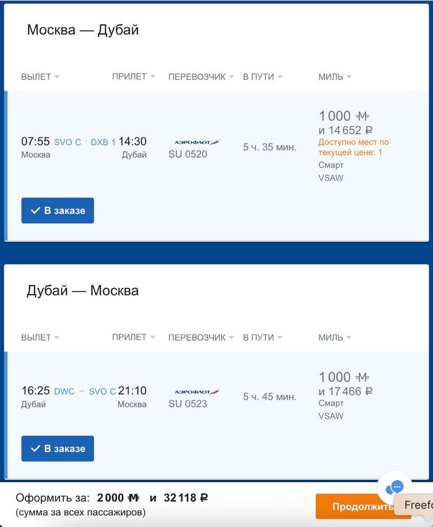
Task: Click Aeroflot logo for flight SU 0520
Action: click(197, 142)
